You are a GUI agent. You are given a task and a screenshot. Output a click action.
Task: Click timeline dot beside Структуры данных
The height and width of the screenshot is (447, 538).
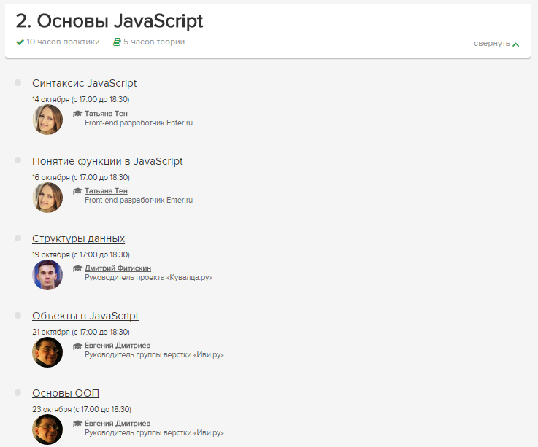point(18,238)
